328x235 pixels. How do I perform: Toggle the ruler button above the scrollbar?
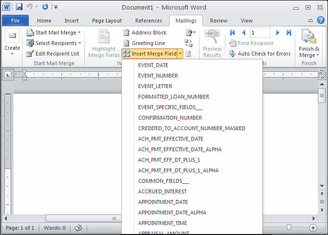point(322,76)
